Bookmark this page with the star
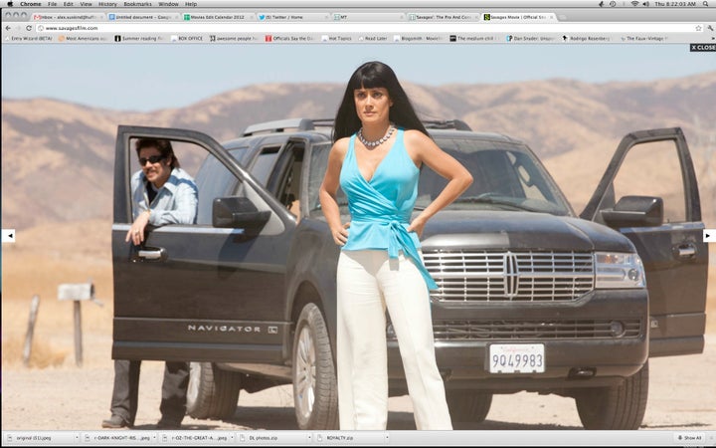This screenshot has width=716, height=448. coord(698,28)
